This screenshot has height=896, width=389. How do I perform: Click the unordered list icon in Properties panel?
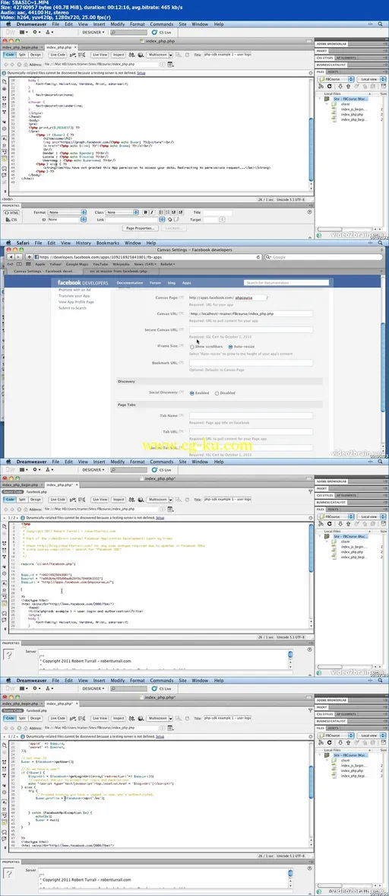[161, 212]
